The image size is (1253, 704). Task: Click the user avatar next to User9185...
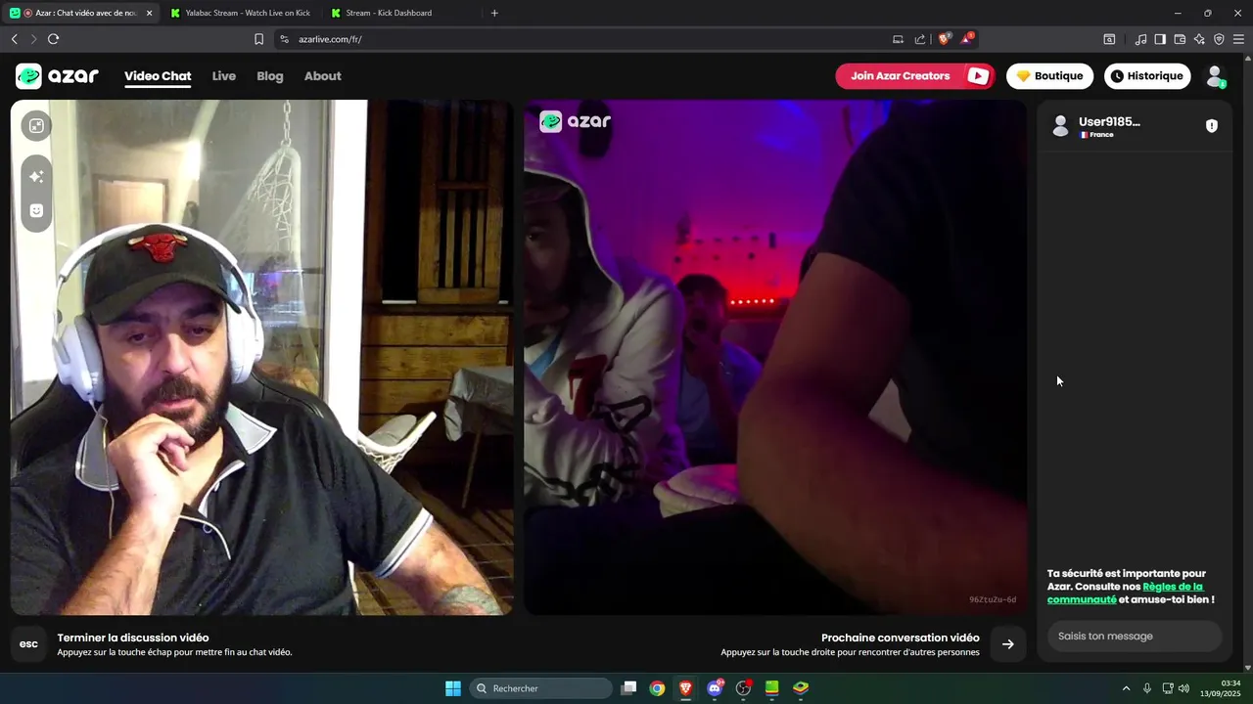1060,126
